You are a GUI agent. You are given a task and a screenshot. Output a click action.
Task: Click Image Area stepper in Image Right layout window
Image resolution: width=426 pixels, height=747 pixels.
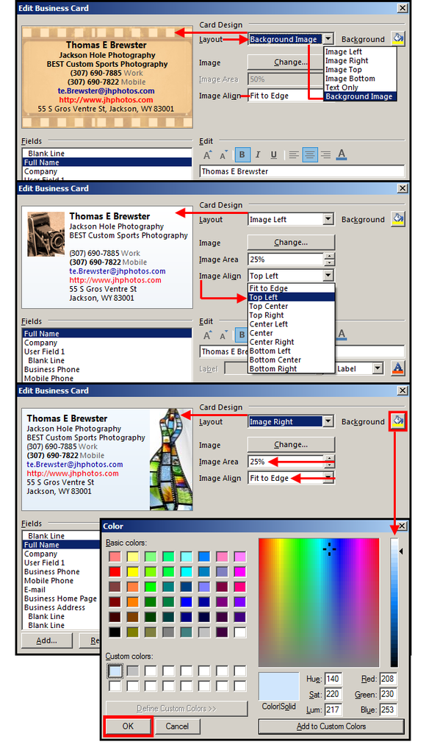[x=329, y=462]
